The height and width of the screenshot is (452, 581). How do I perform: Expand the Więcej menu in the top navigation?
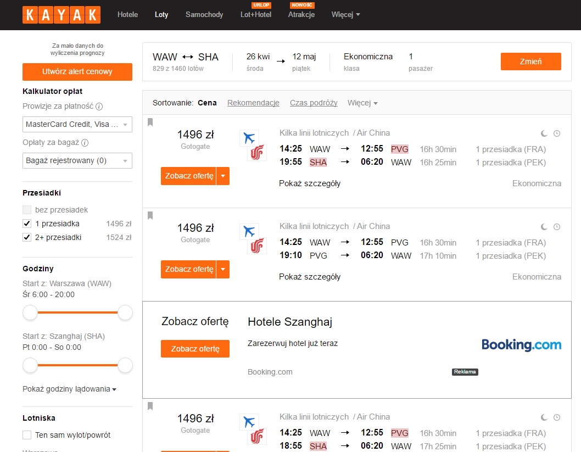click(x=346, y=15)
